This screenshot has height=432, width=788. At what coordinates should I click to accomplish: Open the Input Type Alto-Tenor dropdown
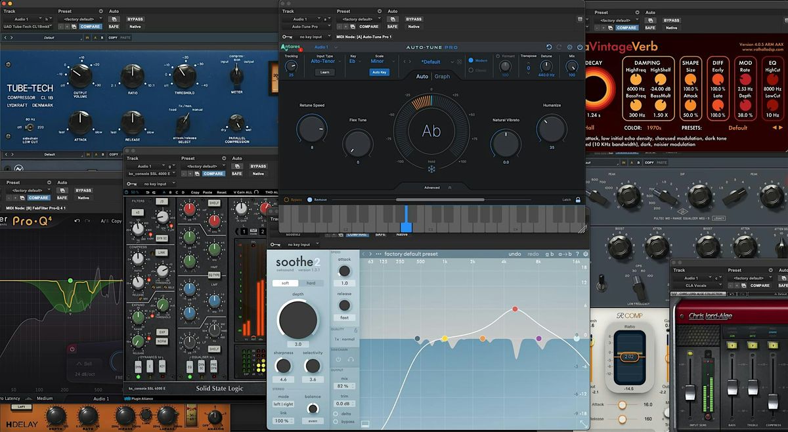click(x=324, y=61)
